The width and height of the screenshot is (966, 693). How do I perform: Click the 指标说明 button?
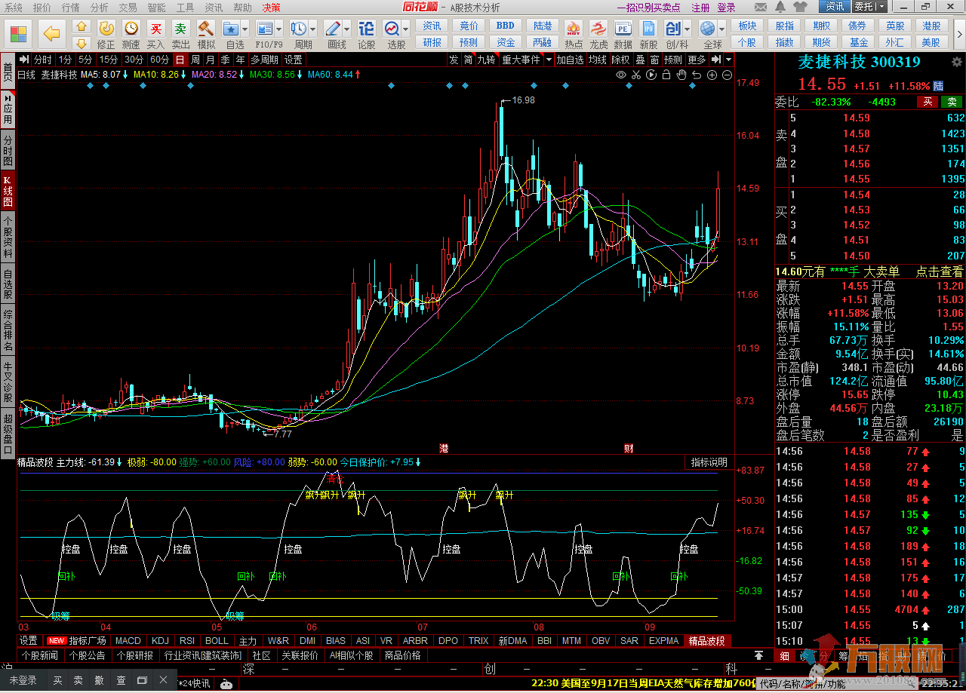709,462
